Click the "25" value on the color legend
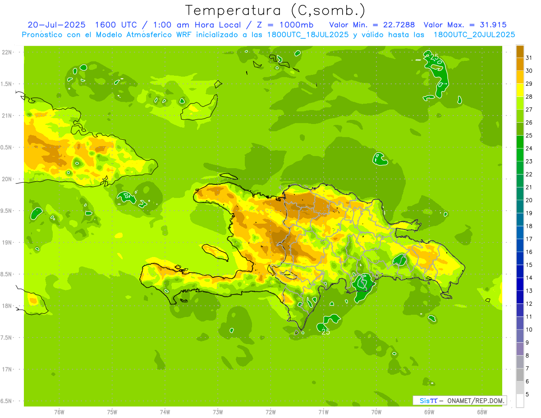Viewport: 541px width, 418px height. click(x=529, y=135)
